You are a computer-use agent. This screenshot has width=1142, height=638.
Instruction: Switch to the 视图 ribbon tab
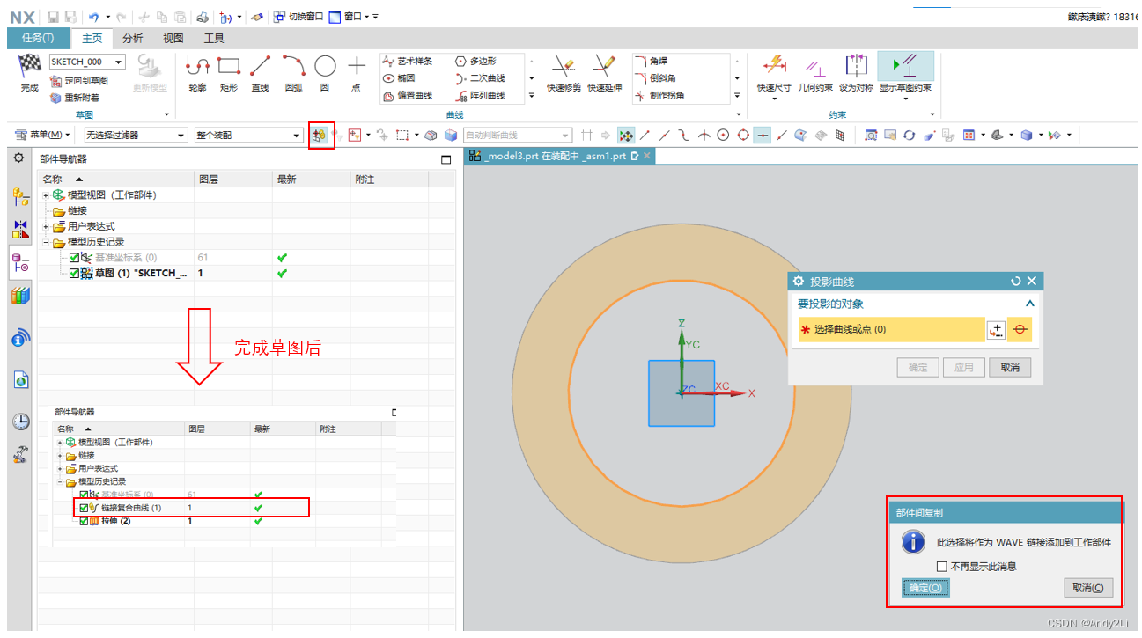pos(173,38)
